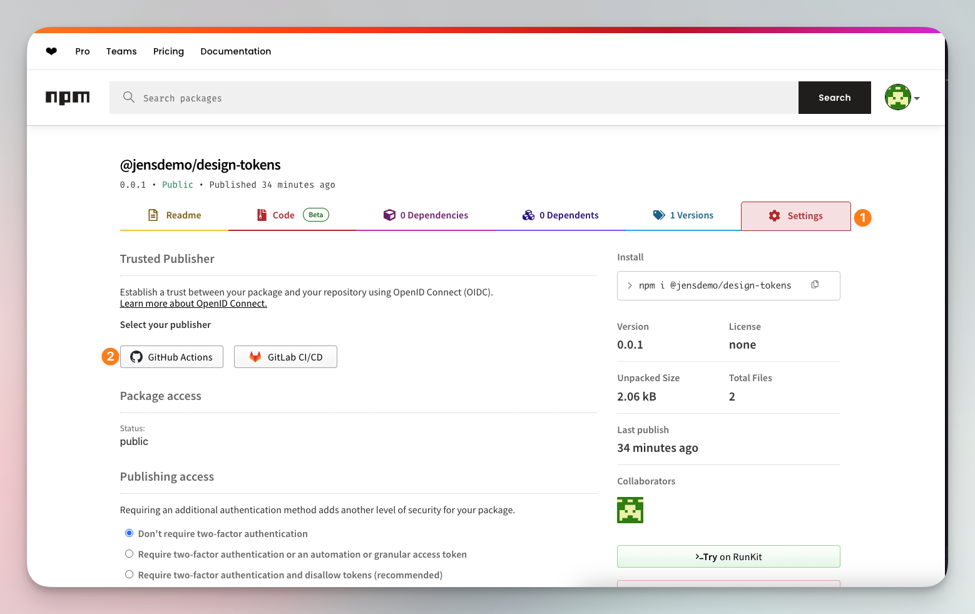
Task: Go to Pricing page
Action: [x=168, y=51]
